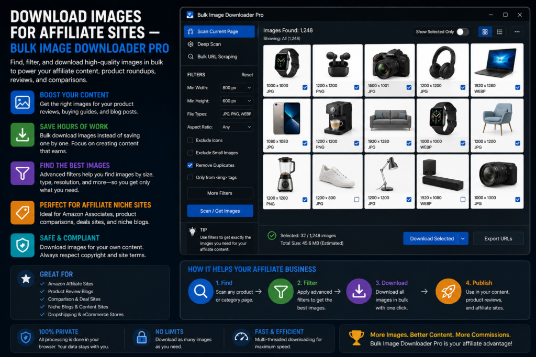This screenshot has width=536, height=357.
Task: Click the Find the Best Images funnel icon
Action: click(x=23, y=174)
